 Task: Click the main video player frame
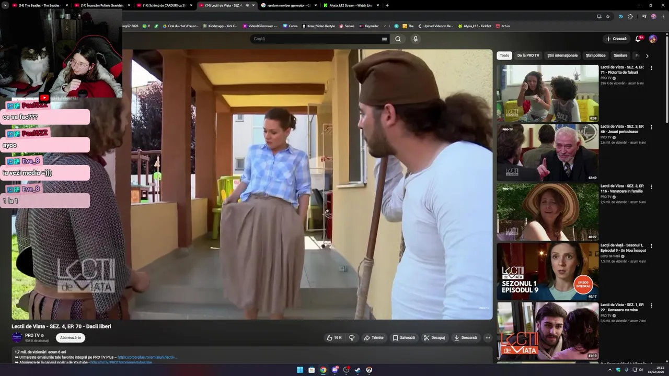click(x=252, y=184)
